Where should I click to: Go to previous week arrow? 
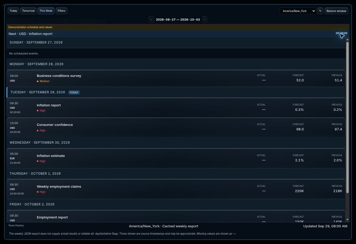pyautogui.click(x=151, y=20)
